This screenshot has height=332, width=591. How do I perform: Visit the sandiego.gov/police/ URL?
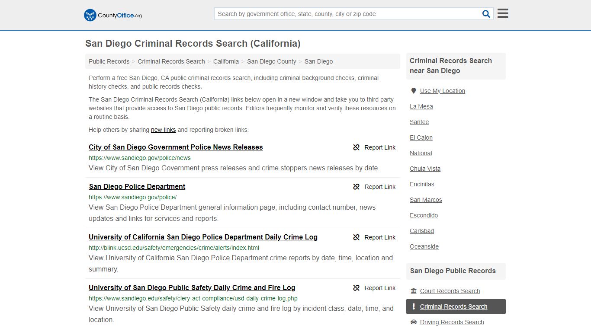133,197
